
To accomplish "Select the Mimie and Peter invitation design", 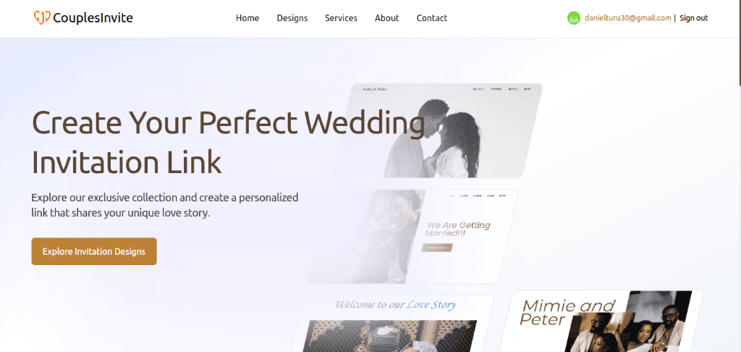I will [601, 322].
